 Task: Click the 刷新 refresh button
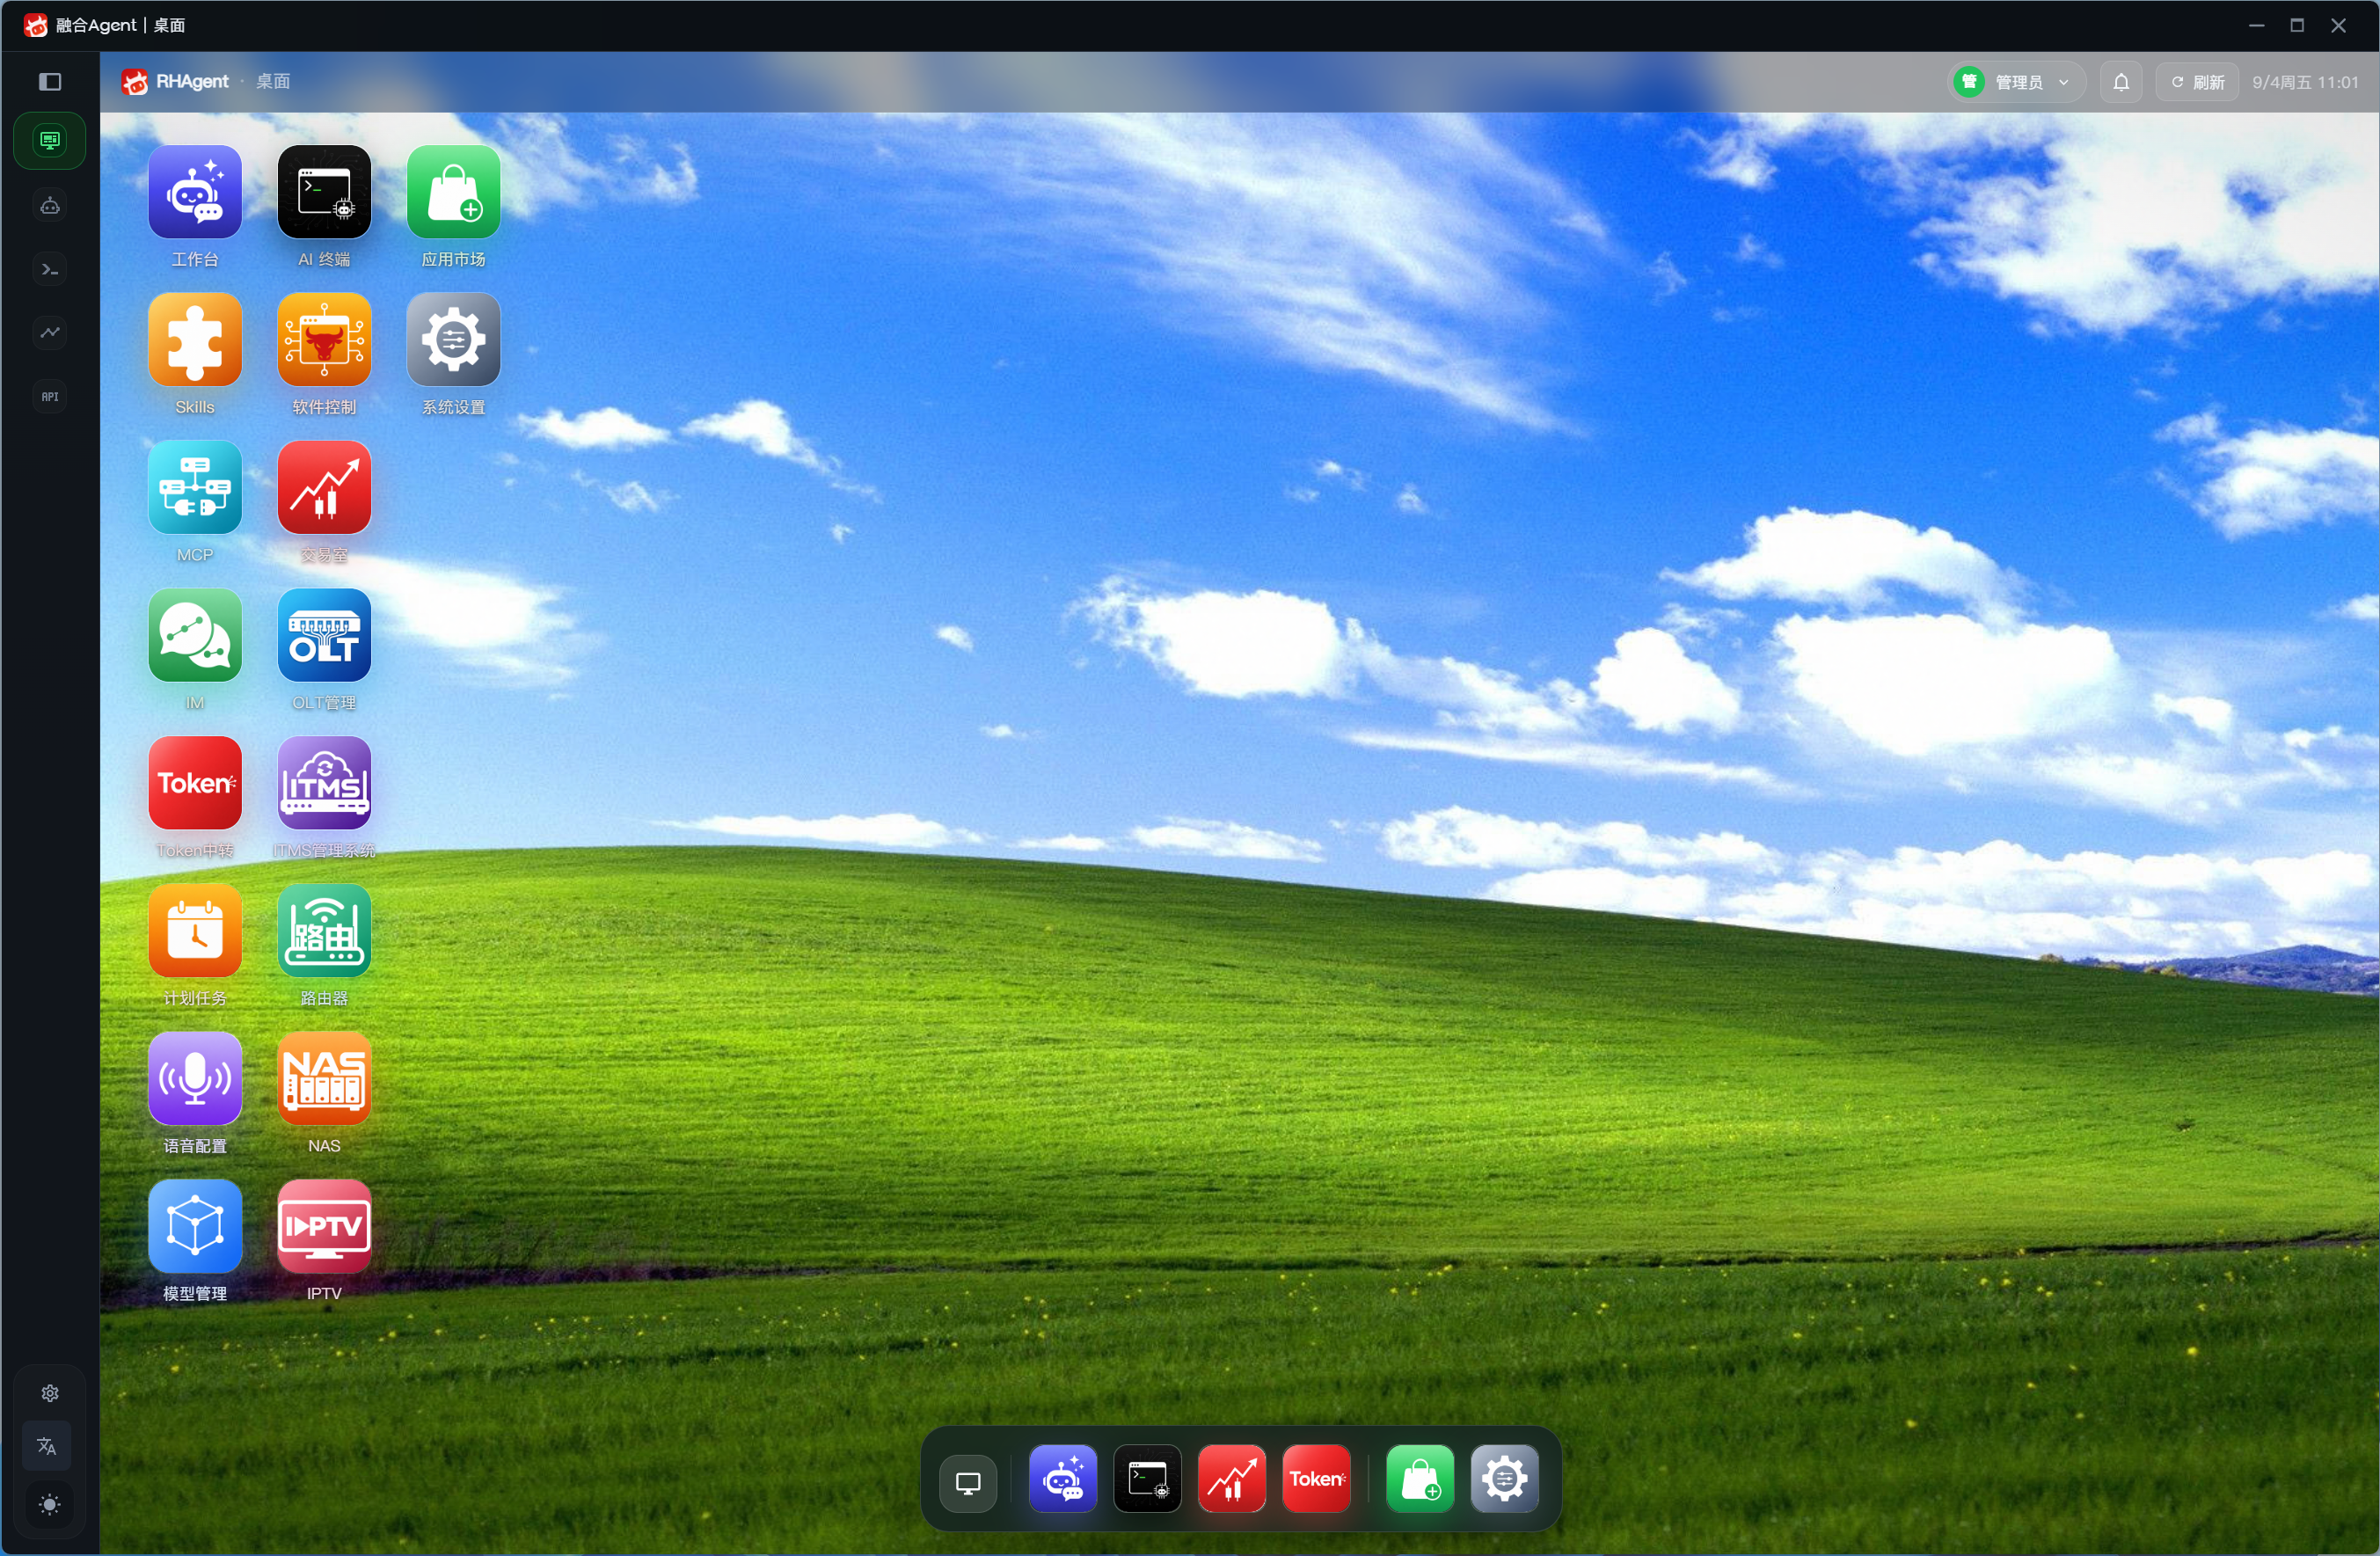click(x=2198, y=82)
